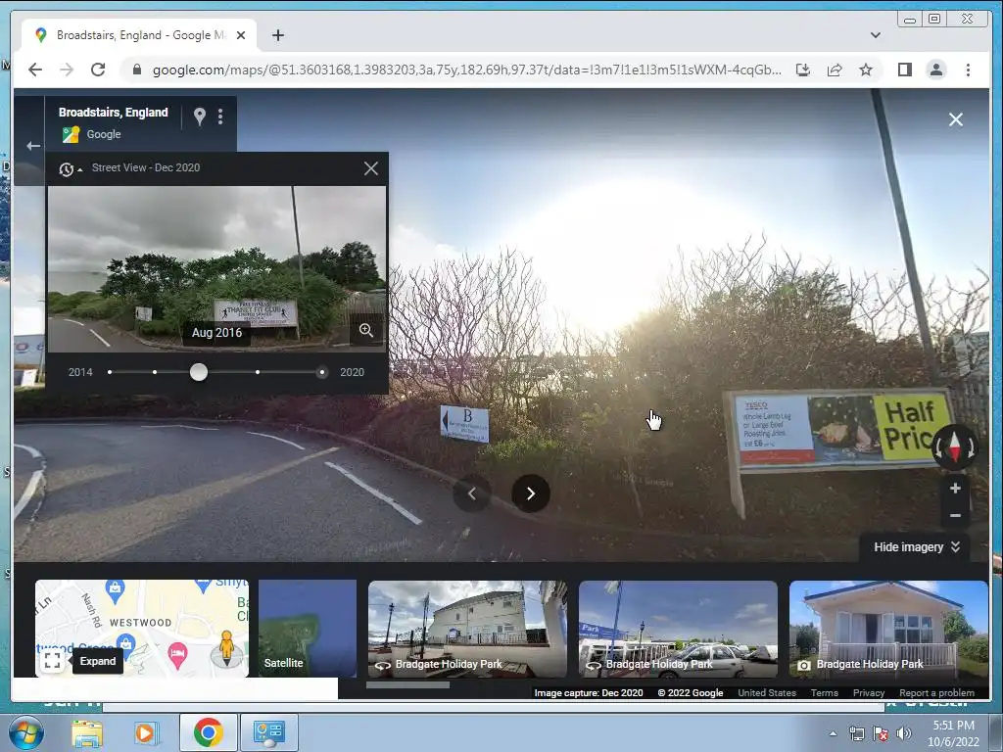Click the browser forward arrow
Screen dimensions: 1003x752
(x=67, y=70)
